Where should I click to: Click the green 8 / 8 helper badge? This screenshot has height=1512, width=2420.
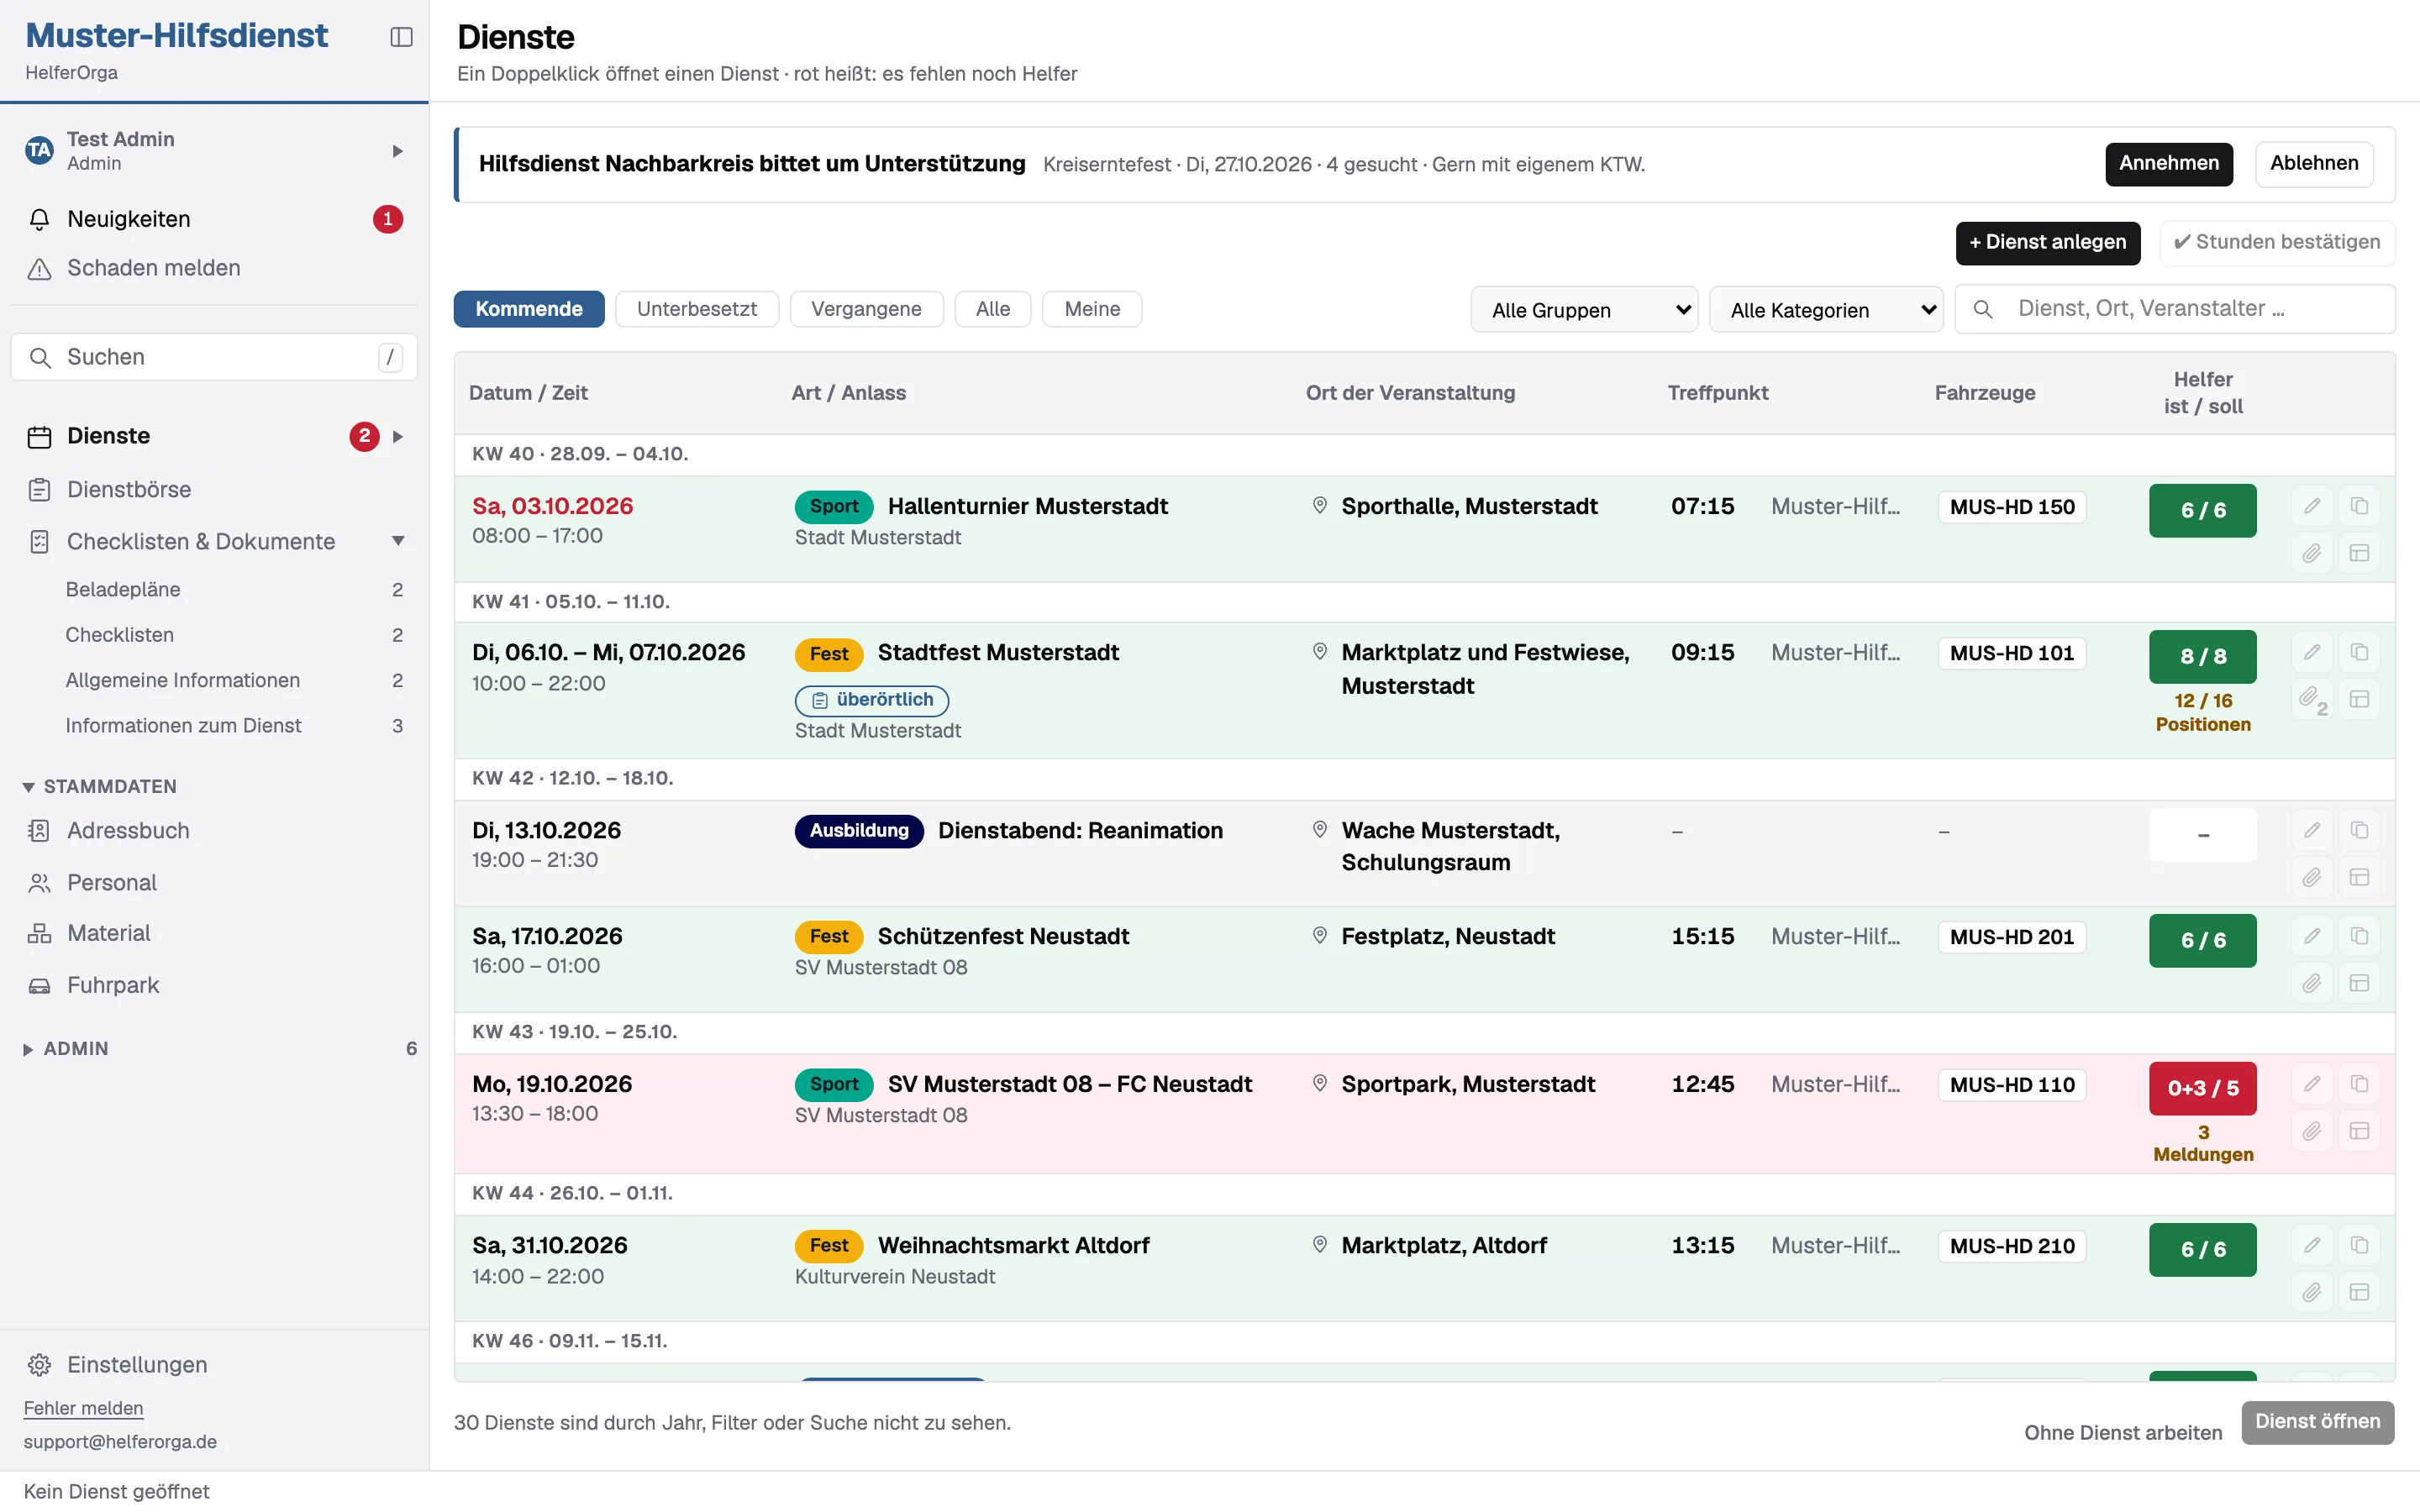point(2203,656)
